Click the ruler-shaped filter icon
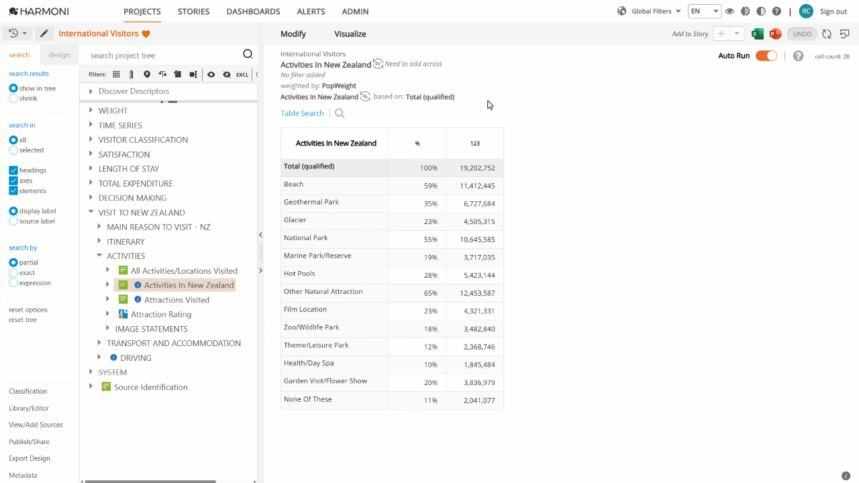 click(132, 74)
